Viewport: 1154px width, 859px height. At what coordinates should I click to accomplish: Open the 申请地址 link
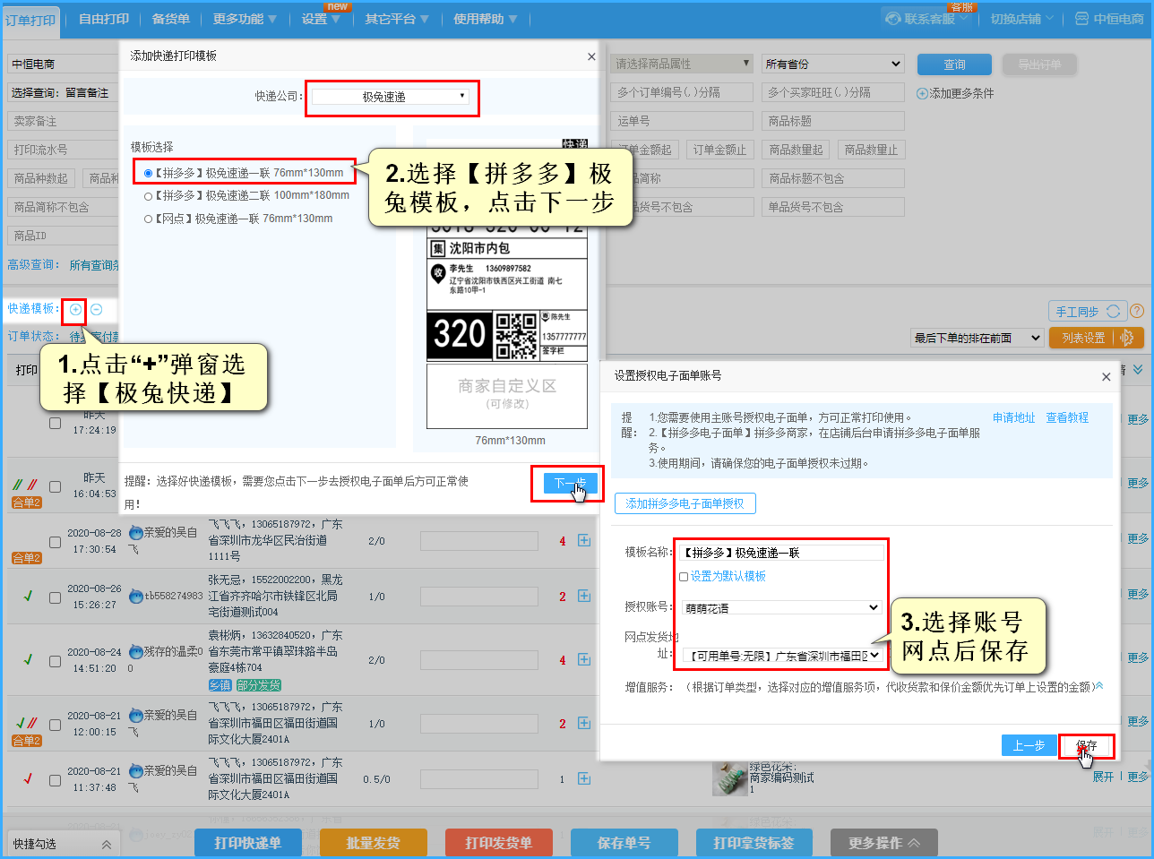[1013, 417]
